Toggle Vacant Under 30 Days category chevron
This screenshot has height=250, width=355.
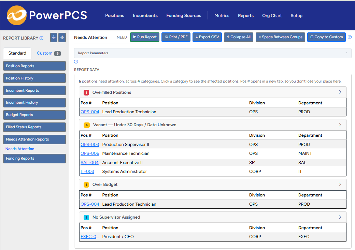340,125
